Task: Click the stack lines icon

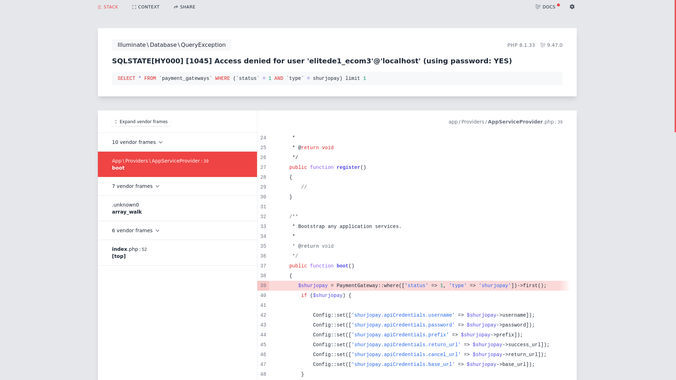Action: tap(100, 7)
